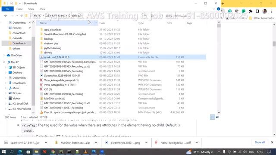The height and width of the screenshot is (155, 276).
Task: Sort files by the Size column
Action: 169,23
